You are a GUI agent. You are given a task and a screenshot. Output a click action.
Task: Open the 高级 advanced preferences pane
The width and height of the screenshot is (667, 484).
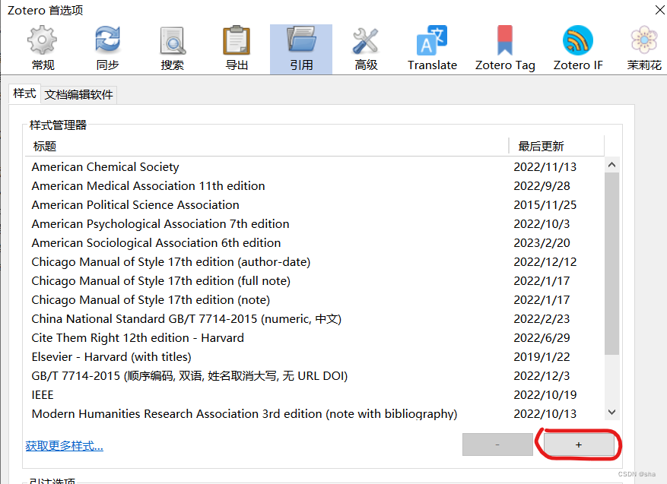point(366,49)
